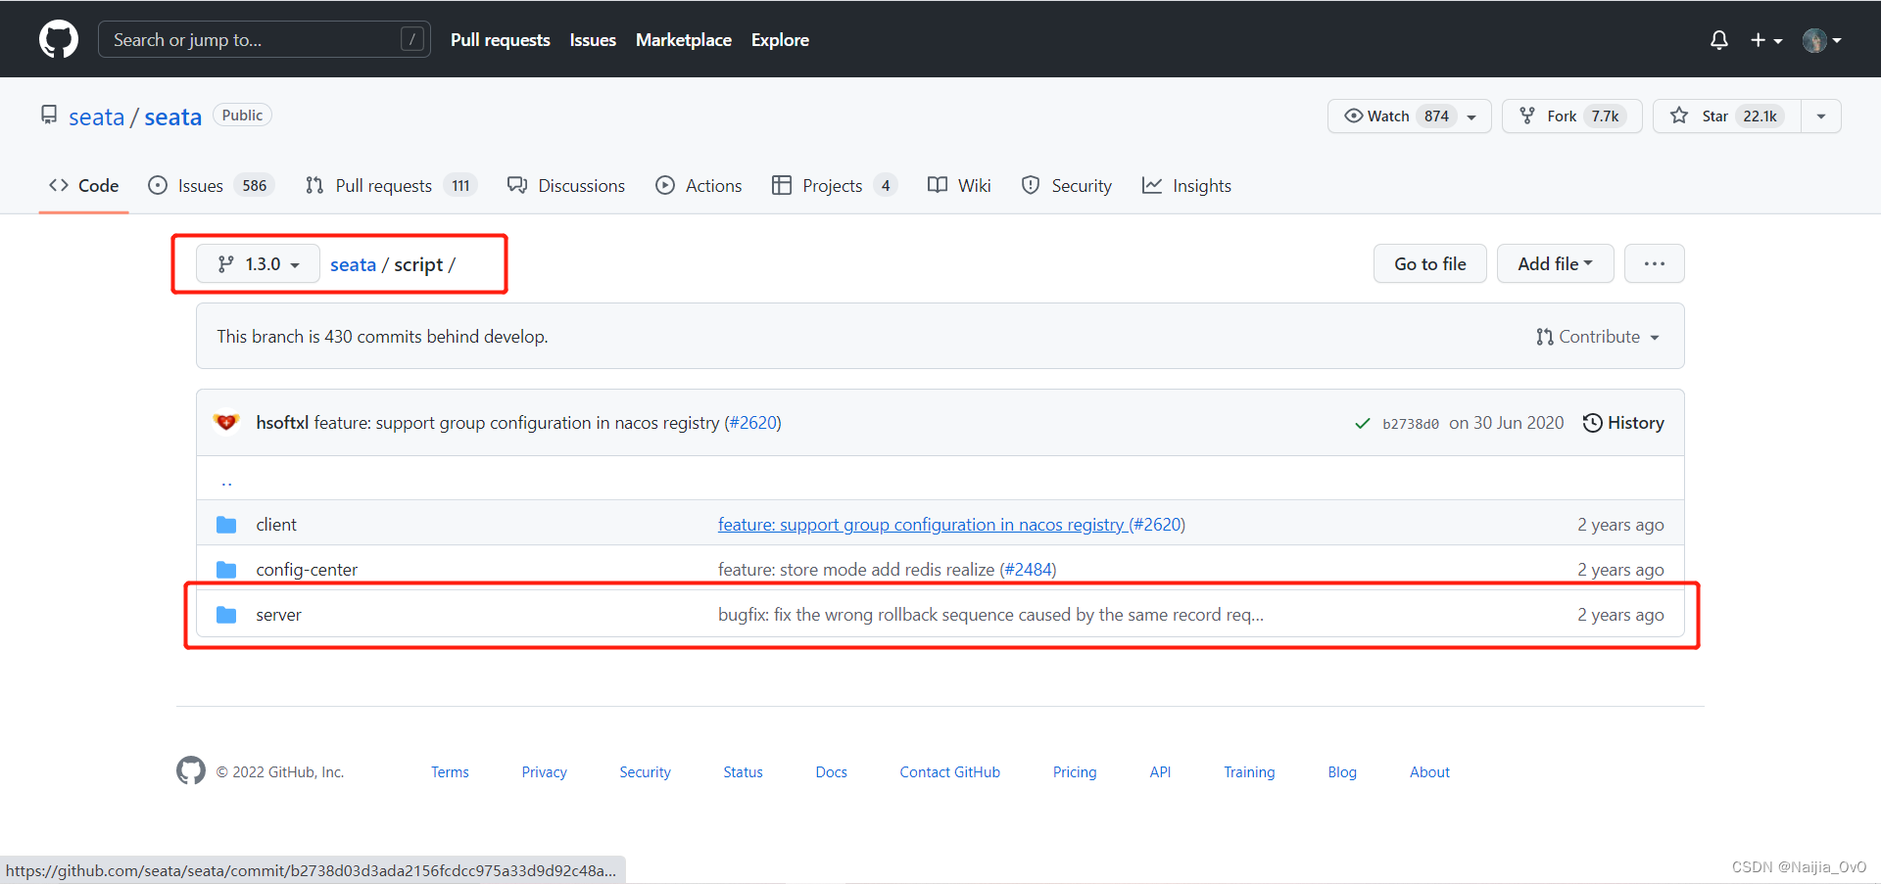This screenshot has height=884, width=1881.
Task: Click the seata repository name link
Action: click(x=172, y=117)
